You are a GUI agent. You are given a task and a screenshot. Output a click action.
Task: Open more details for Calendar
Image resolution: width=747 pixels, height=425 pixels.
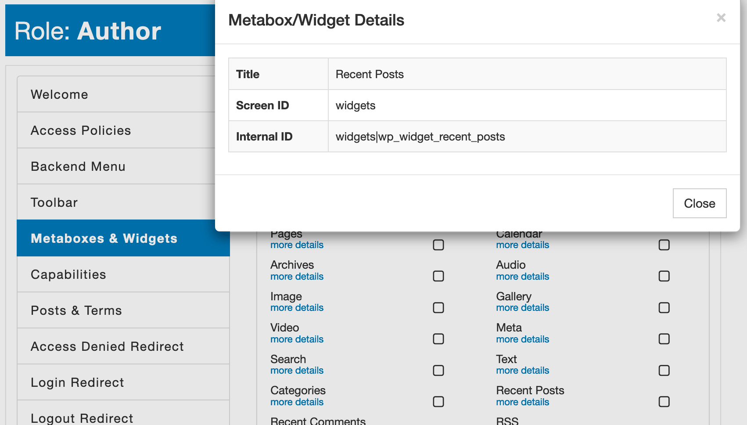[x=522, y=245]
